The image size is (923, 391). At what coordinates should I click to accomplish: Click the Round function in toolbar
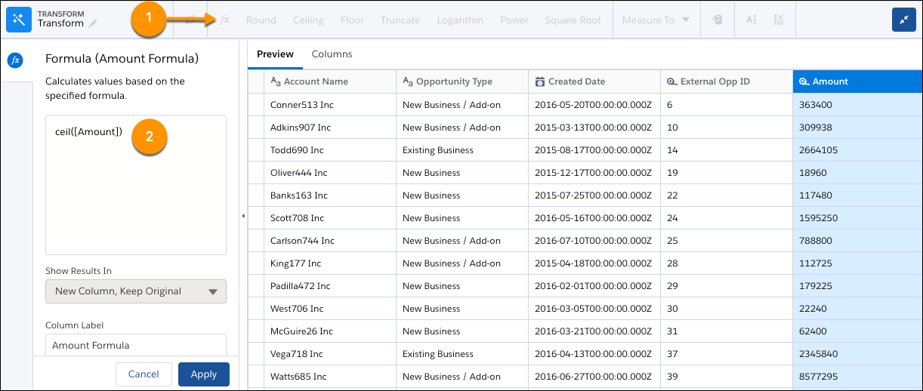[261, 20]
